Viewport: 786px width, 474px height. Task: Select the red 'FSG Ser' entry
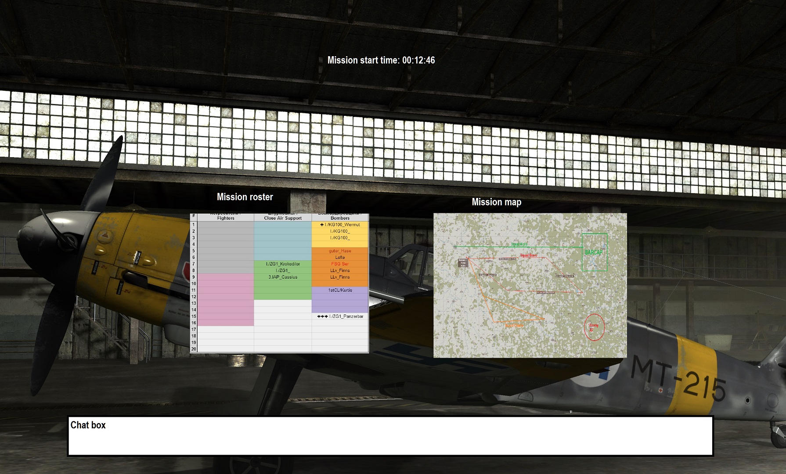tap(340, 264)
